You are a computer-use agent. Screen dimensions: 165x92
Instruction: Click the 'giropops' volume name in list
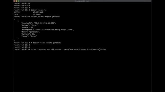(37, 15)
